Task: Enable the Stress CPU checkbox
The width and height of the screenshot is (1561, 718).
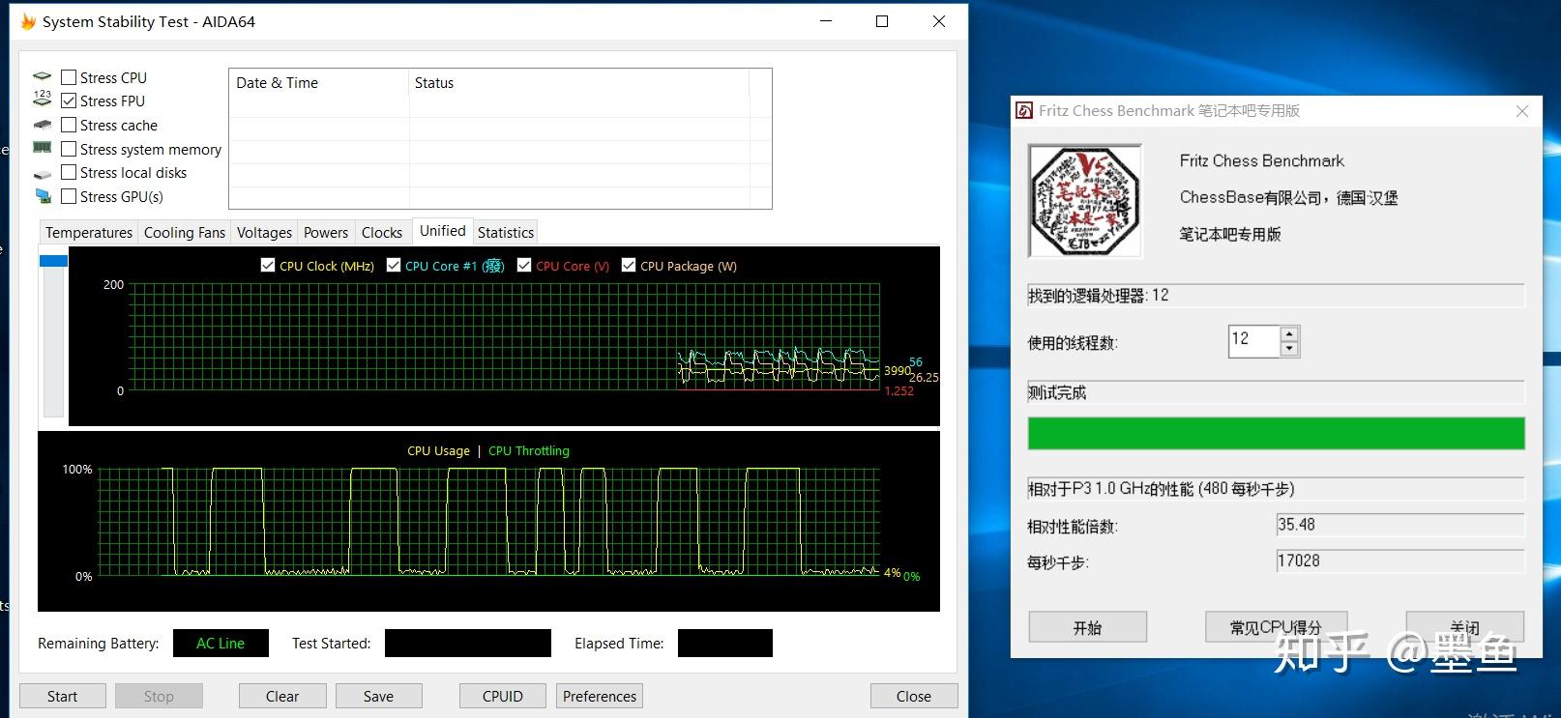Action: tap(69, 77)
